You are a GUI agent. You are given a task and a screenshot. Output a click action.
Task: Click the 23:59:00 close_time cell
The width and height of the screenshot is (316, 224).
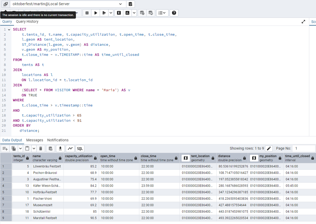159,186
